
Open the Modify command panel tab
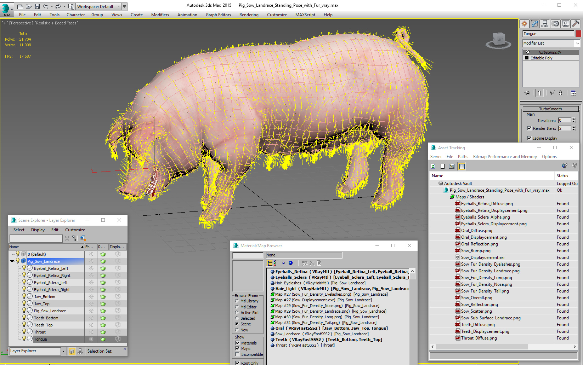[535, 24]
